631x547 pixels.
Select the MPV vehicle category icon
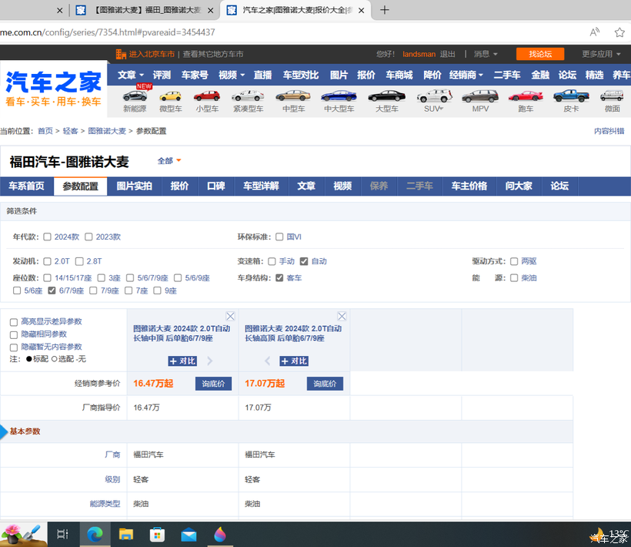tap(480, 97)
